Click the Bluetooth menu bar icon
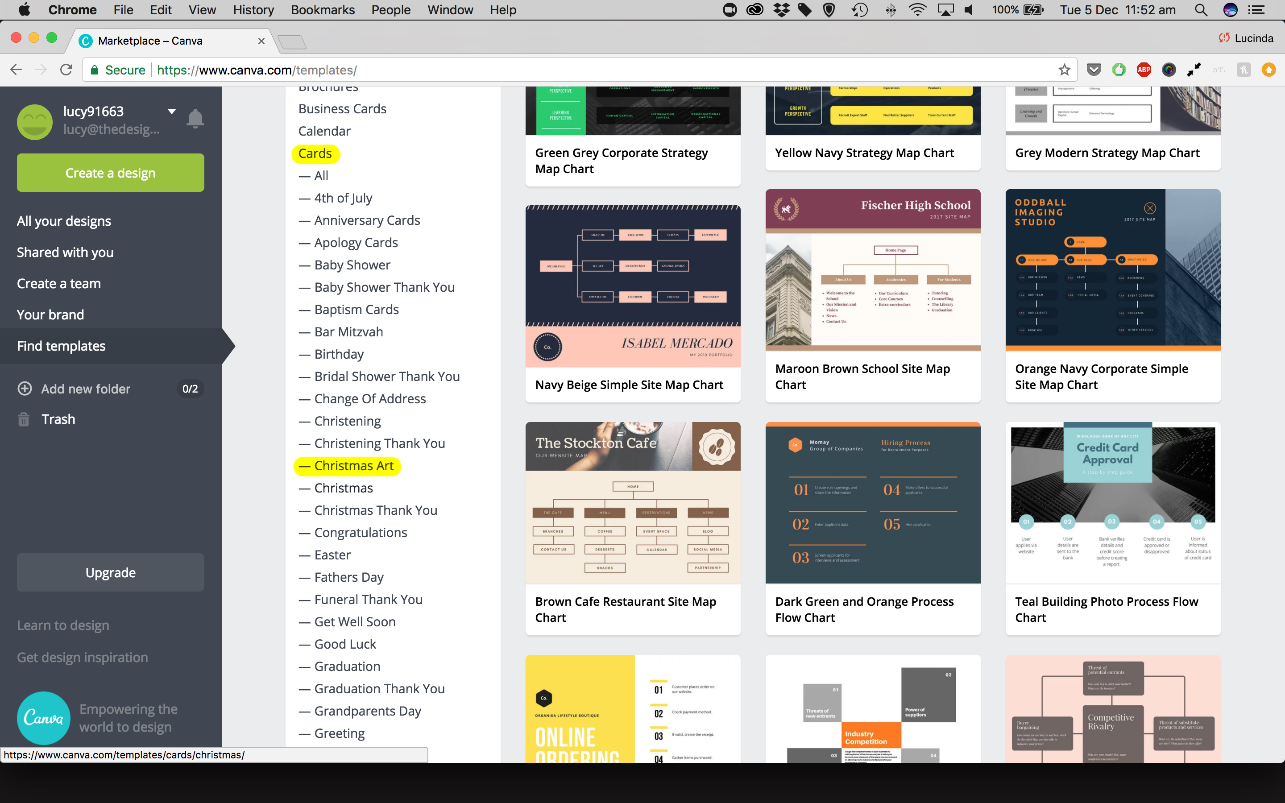The height and width of the screenshot is (803, 1285). pyautogui.click(x=891, y=10)
